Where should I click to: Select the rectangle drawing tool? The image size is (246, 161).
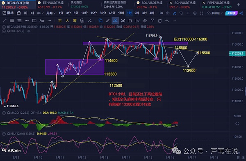(x=34, y=21)
